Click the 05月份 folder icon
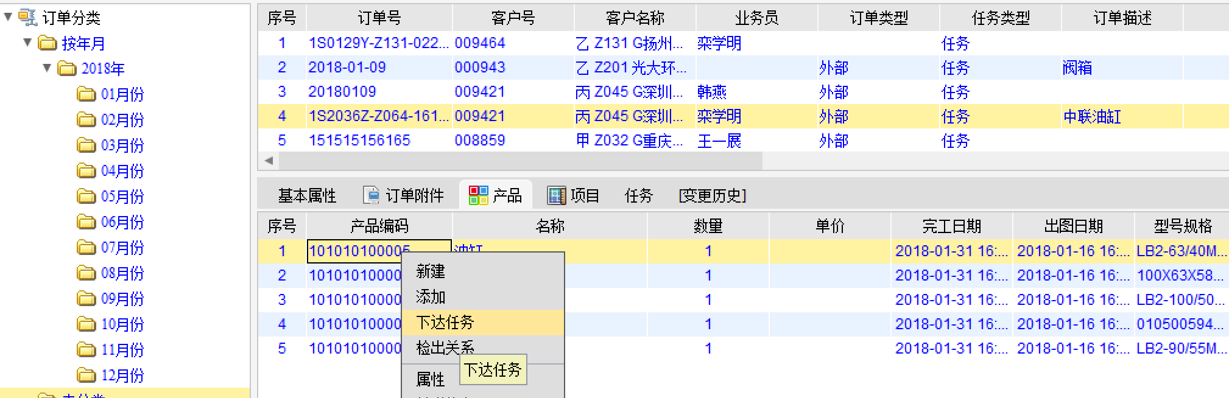This screenshot has height=398, width=1229. pos(86,196)
